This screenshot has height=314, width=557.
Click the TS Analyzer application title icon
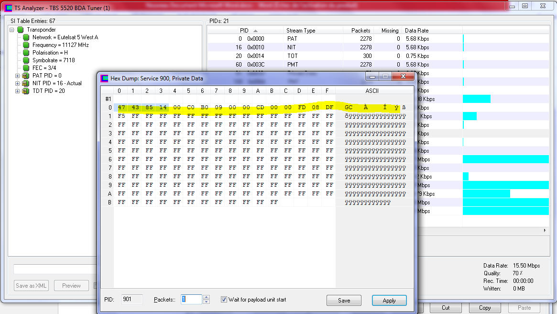[x=8, y=8]
